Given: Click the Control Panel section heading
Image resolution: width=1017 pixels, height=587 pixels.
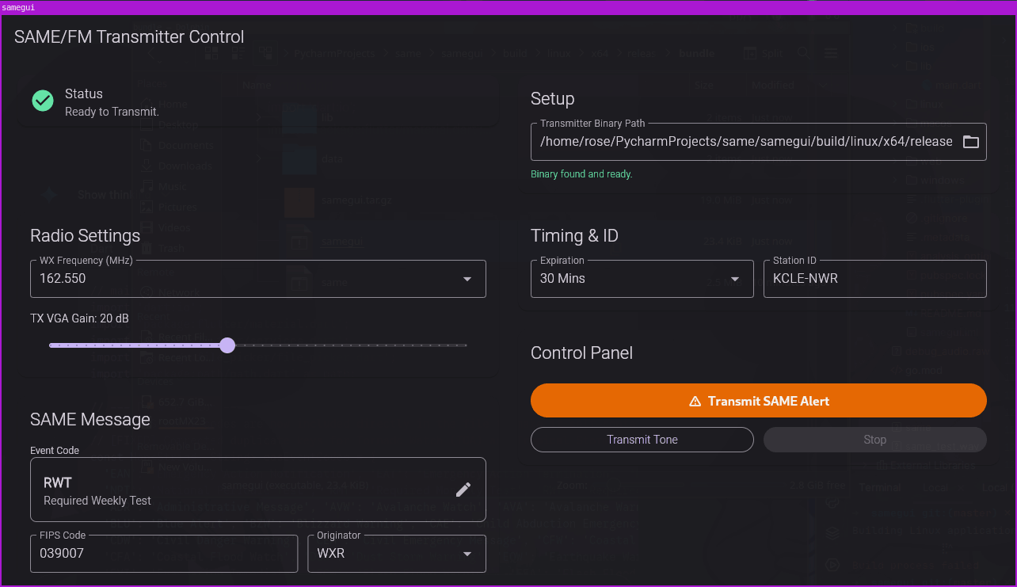Looking at the screenshot, I should pyautogui.click(x=581, y=353).
